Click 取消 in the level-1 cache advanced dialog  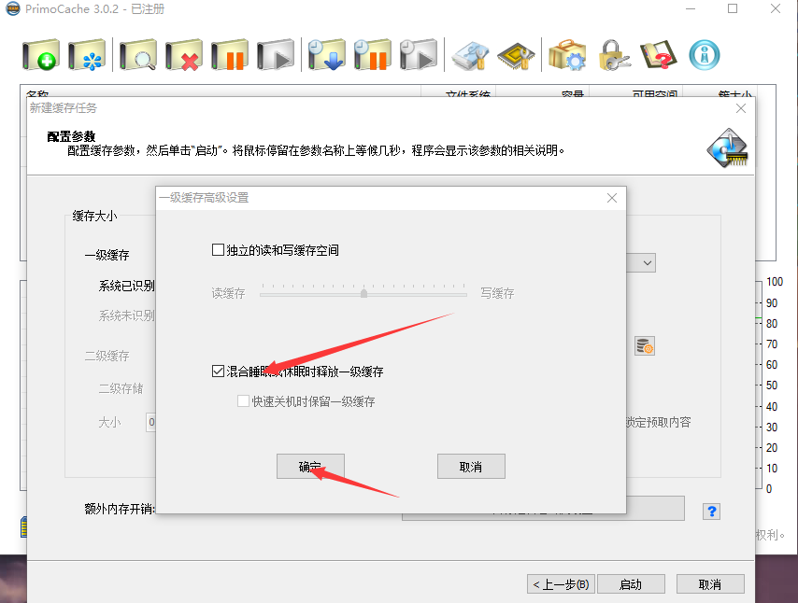coord(471,466)
